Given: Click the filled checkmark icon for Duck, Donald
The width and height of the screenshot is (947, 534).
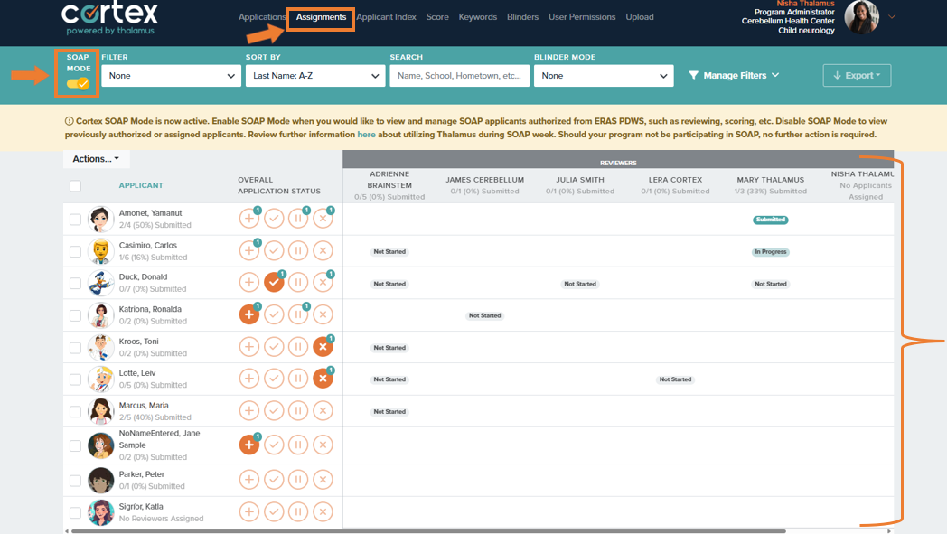Looking at the screenshot, I should coord(274,282).
